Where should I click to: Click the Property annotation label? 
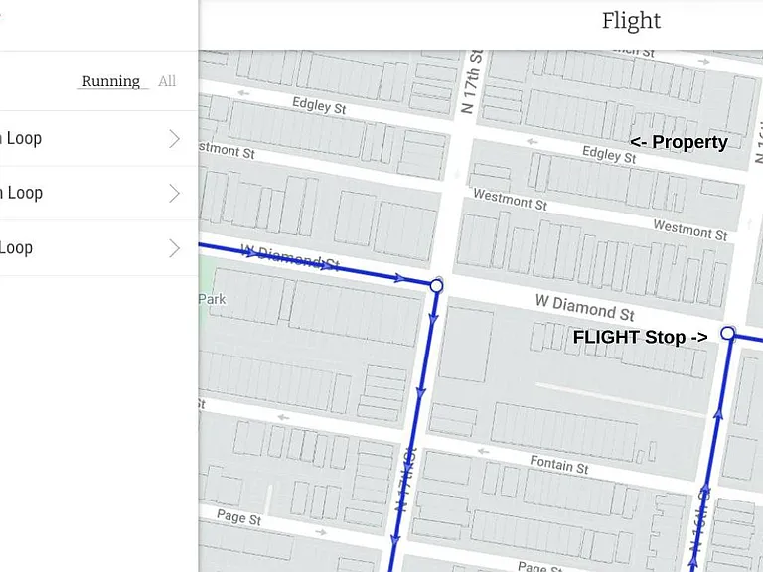tap(679, 142)
